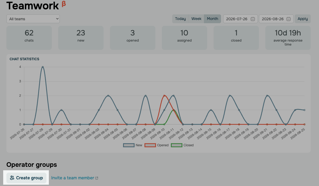The height and width of the screenshot is (186, 319).
Task: Open Invite a team member link
Action: click(73, 178)
